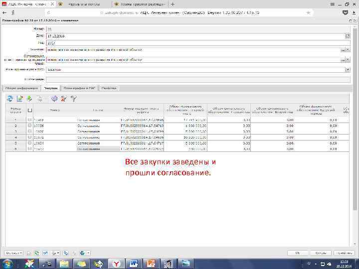Open the Свойства tab
359x269 pixels.
point(109,88)
